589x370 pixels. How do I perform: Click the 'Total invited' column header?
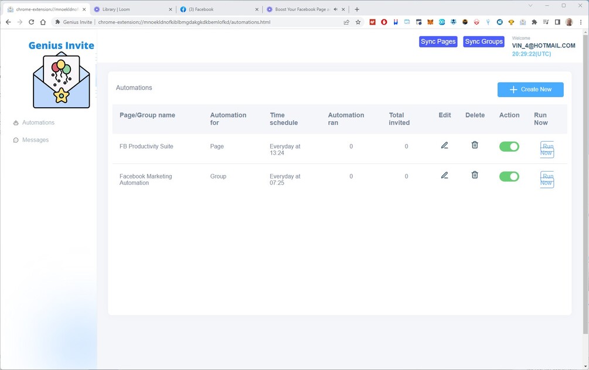pos(399,119)
